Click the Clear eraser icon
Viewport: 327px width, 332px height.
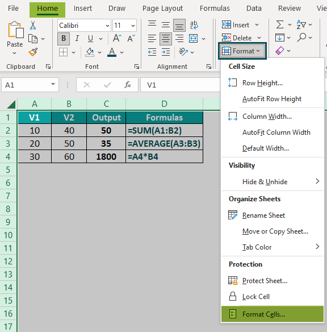pos(280,51)
